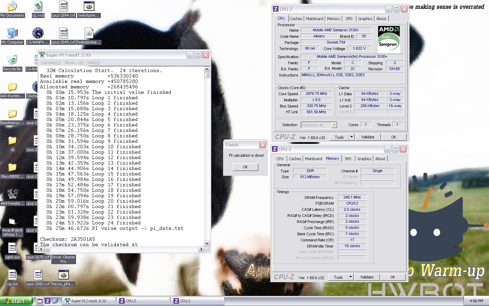Click Show Desktop quick launch icon
The width and height of the screenshot is (489, 306).
pos(40,301)
